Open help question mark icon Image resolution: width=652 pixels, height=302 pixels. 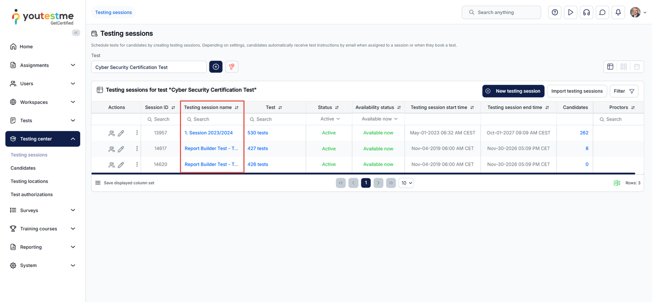point(555,12)
